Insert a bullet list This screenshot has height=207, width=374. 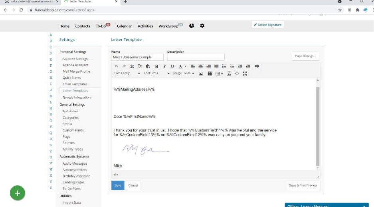(224, 66)
